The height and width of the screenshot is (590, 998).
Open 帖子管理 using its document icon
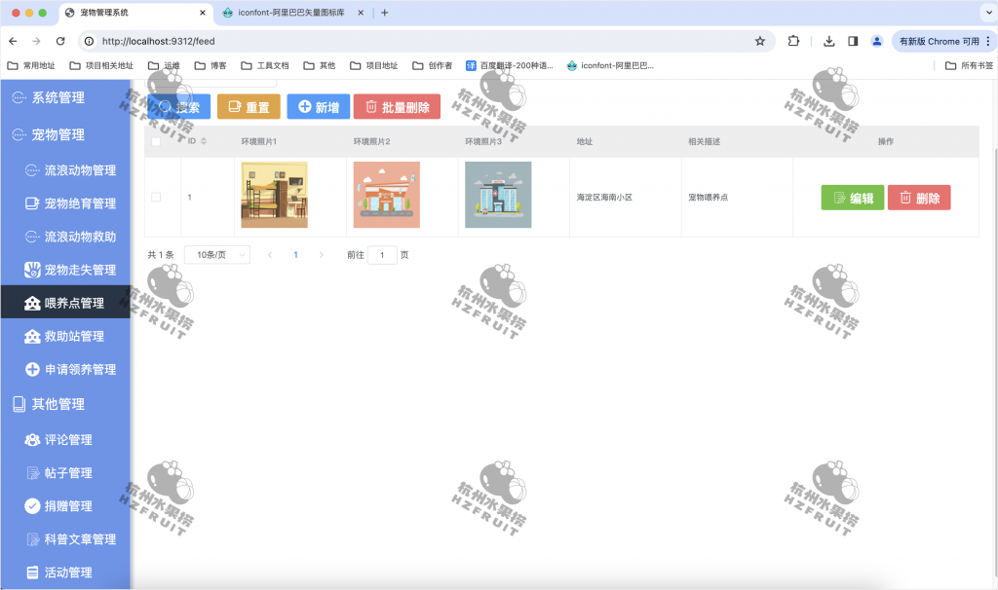click(x=31, y=472)
